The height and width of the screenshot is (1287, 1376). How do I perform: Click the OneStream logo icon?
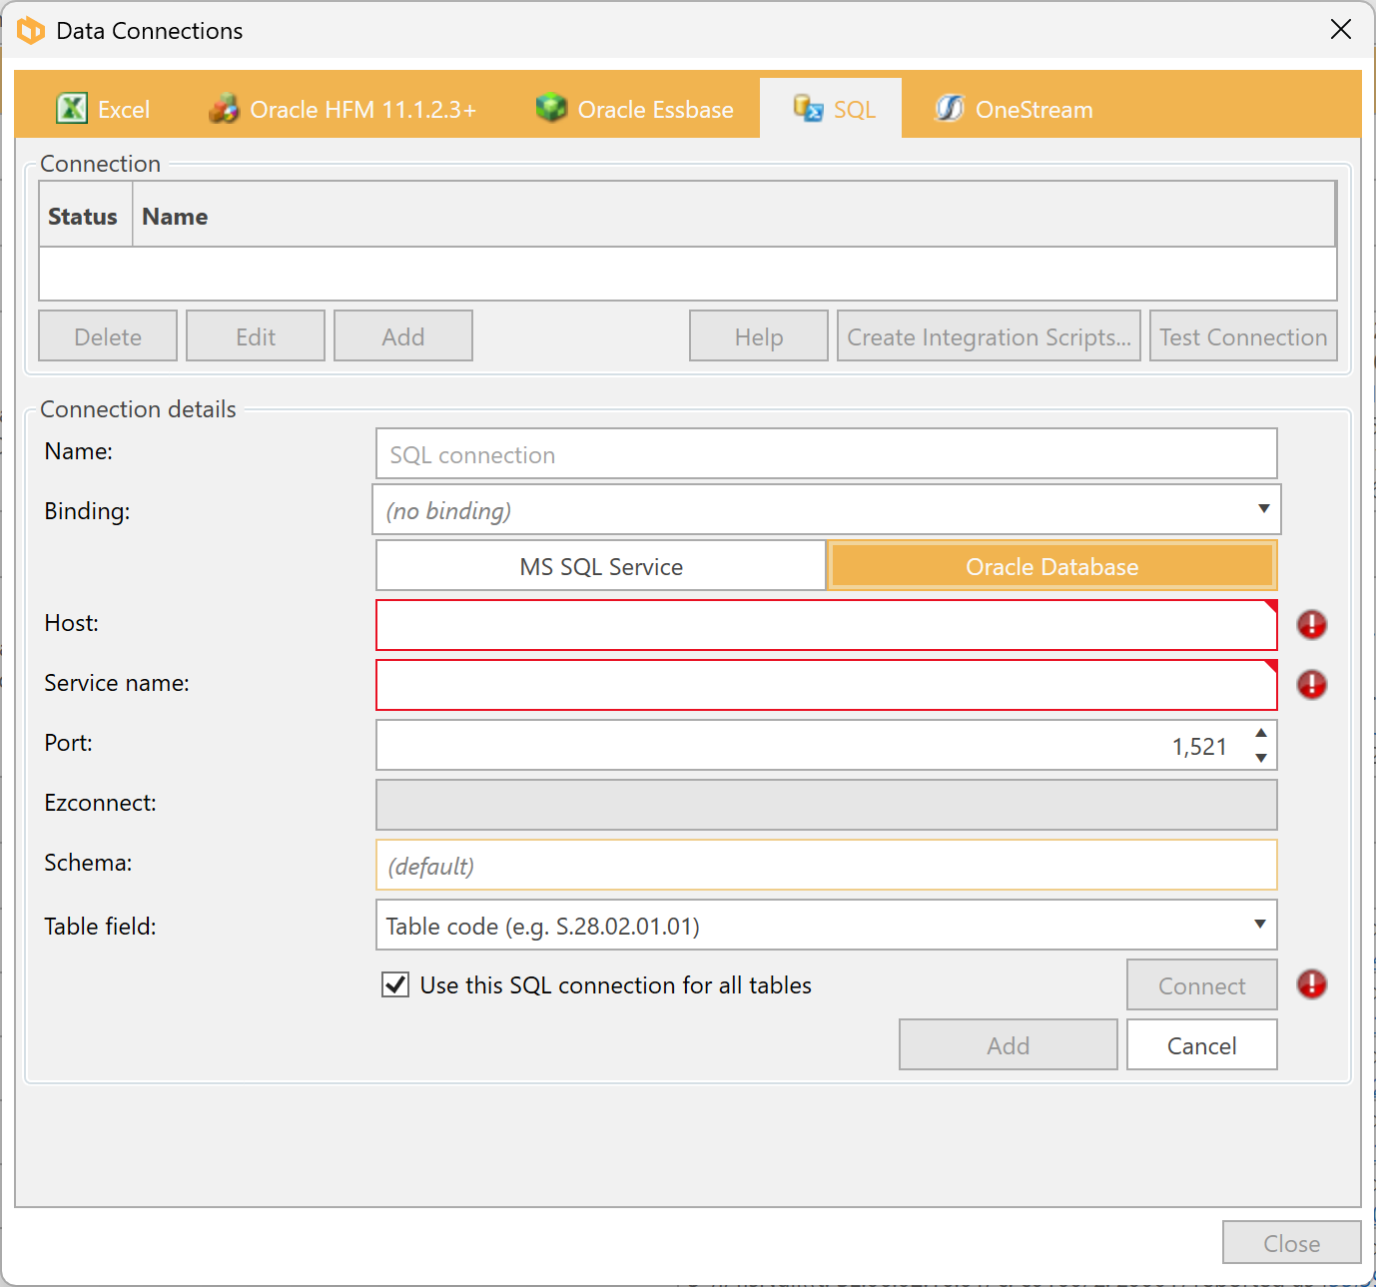point(949,108)
